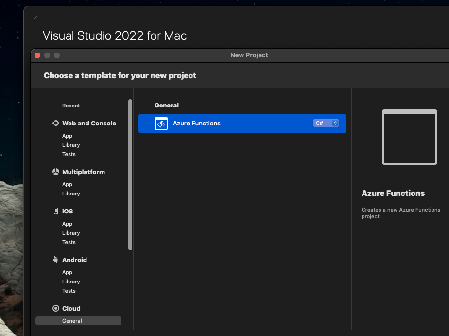Select App under Web and Console
449x336 pixels.
pyautogui.click(x=67, y=136)
